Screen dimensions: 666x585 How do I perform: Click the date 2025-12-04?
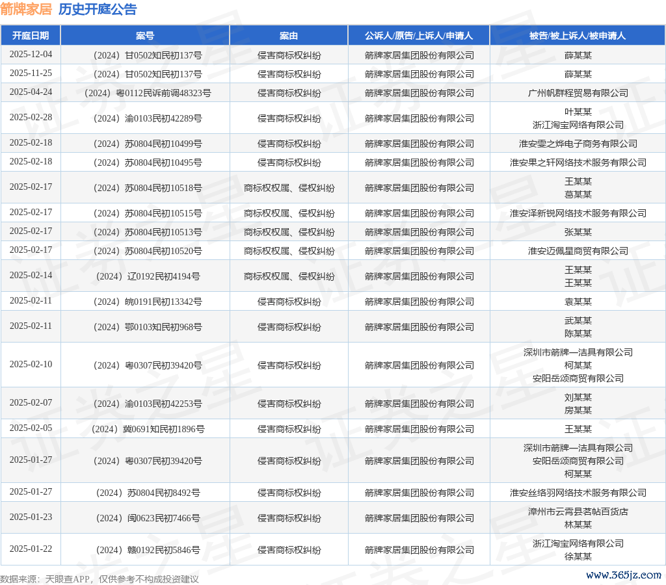(x=31, y=55)
